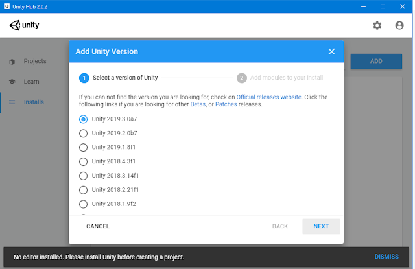Choose Unity 2019.1.8f1 version
The height and width of the screenshot is (269, 415).
tap(83, 148)
